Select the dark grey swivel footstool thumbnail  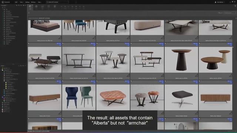[181, 97]
